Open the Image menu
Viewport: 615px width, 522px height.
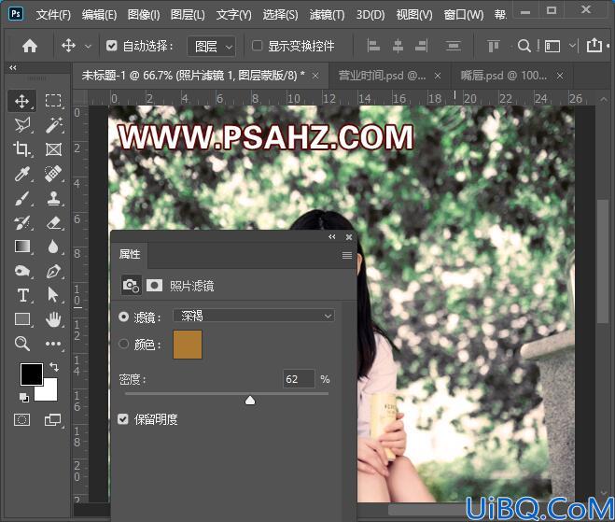(x=144, y=15)
